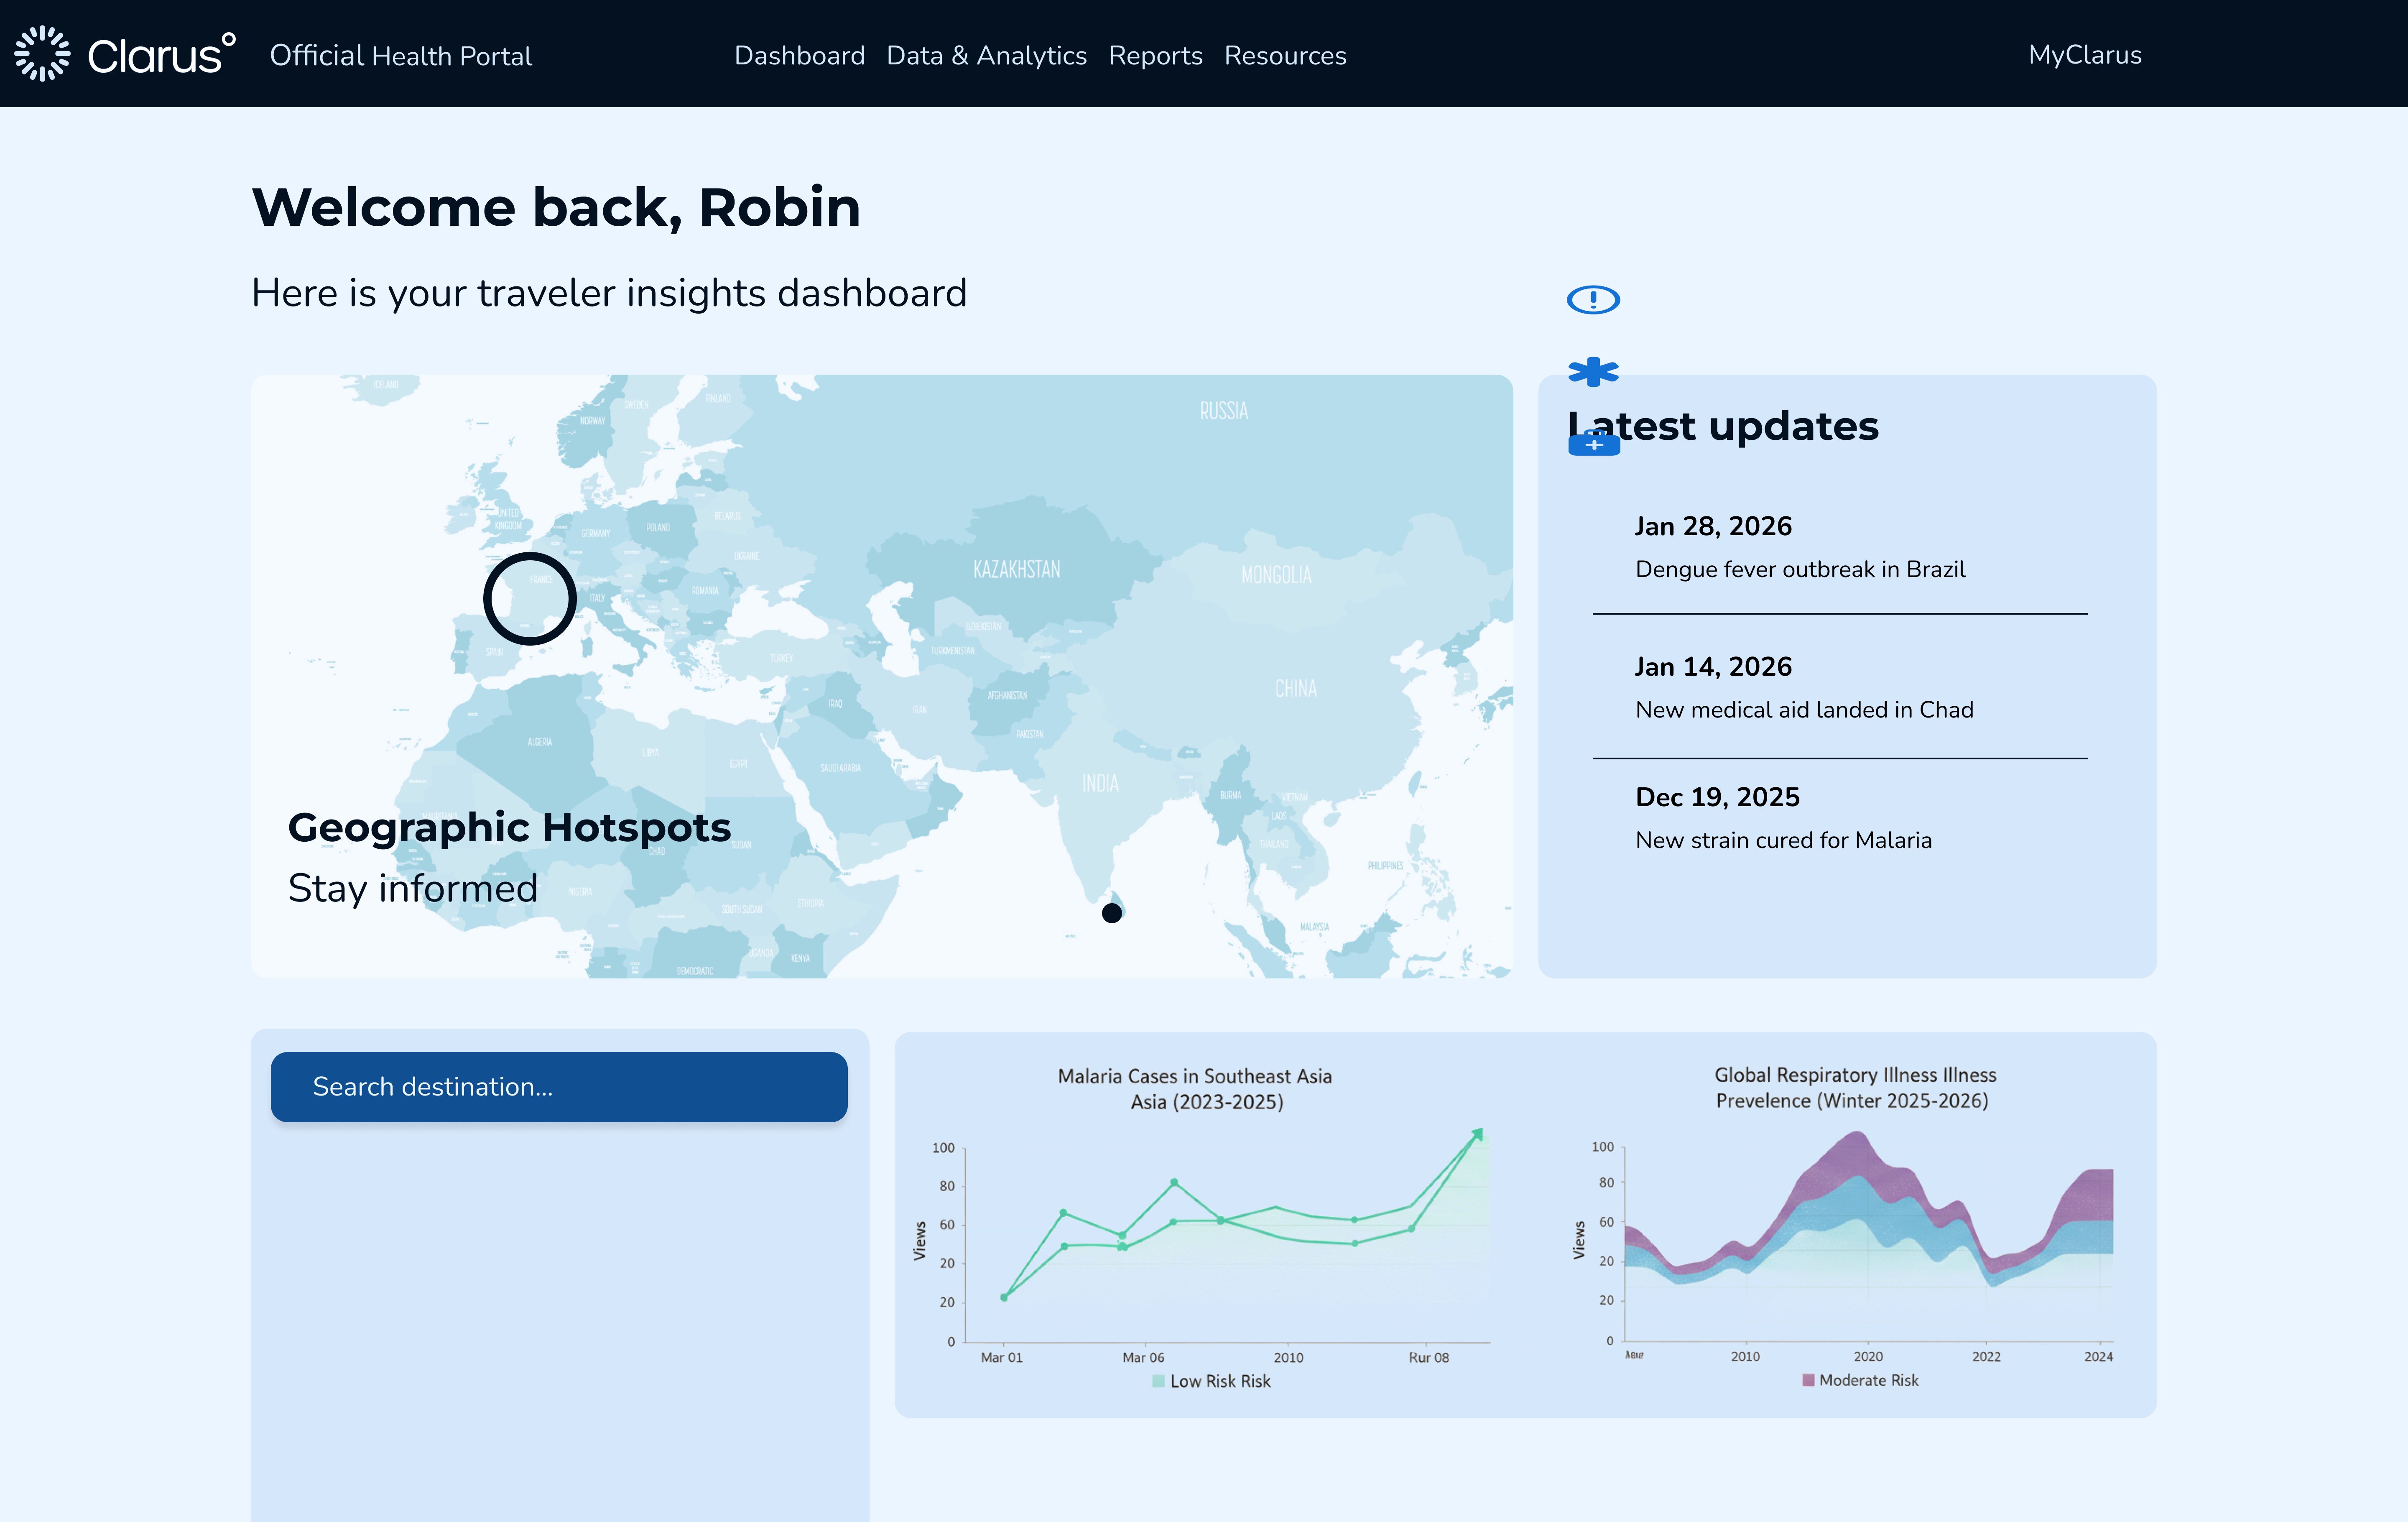Open the Resources menu item
This screenshot has height=1522, width=2408.
[x=1285, y=56]
